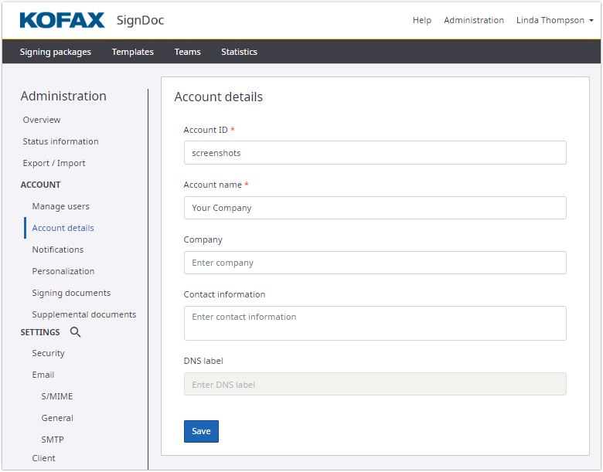Save the account details
The image size is (603, 472).
pos(201,431)
